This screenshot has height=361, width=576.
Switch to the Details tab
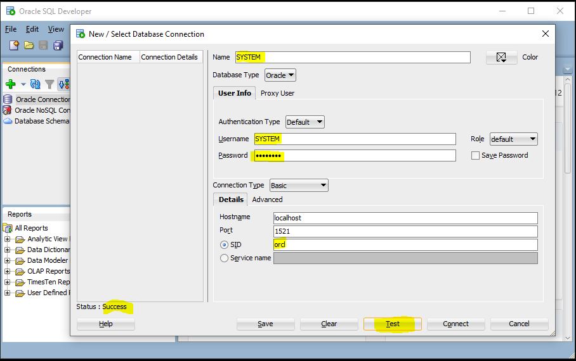click(231, 199)
